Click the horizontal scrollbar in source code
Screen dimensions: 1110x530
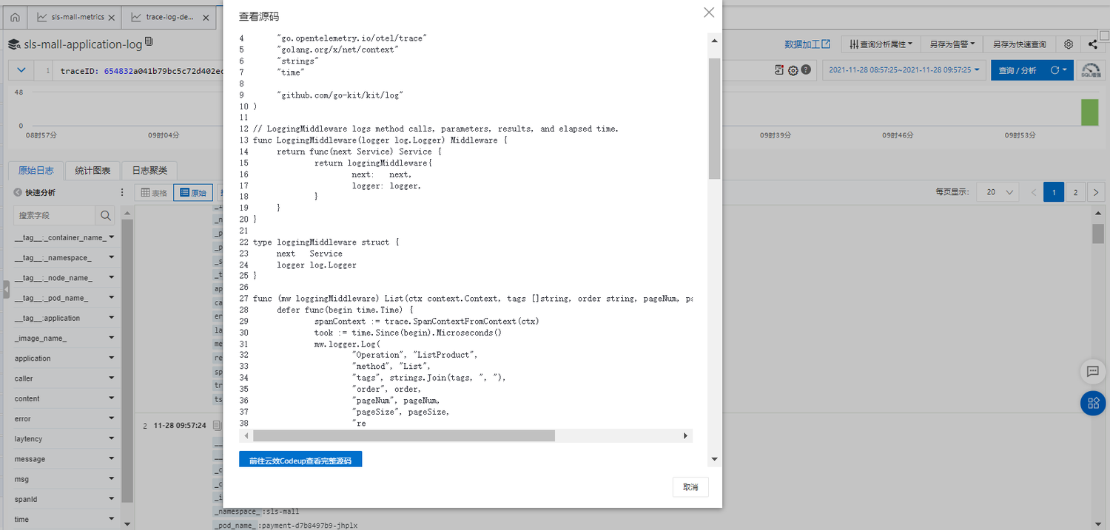pos(403,436)
